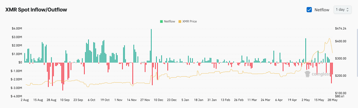358x108 pixels.
Task: Select the deepest red outflow bar near 10 Sep
Action: [x=63, y=78]
